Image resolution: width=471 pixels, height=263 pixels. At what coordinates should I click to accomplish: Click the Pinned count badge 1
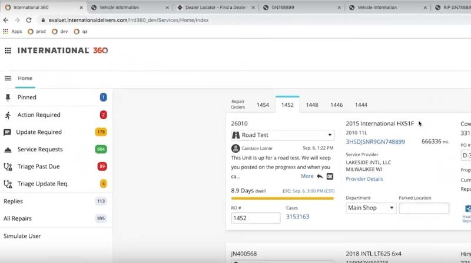point(104,97)
